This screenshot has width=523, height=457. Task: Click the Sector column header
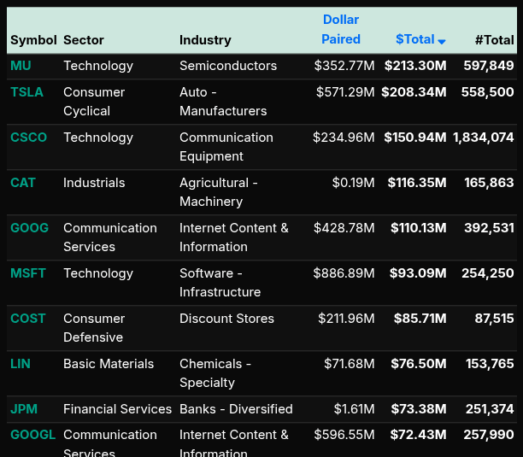pyautogui.click(x=84, y=39)
